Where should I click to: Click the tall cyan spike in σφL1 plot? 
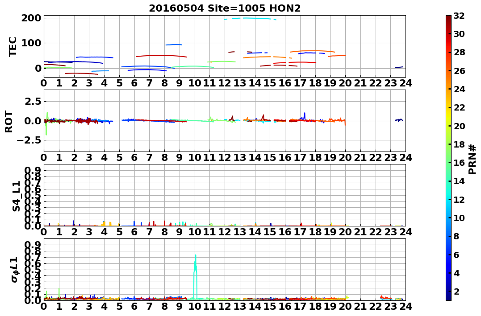195,276
